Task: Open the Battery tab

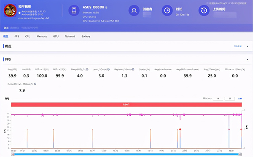Action: (x=86, y=36)
